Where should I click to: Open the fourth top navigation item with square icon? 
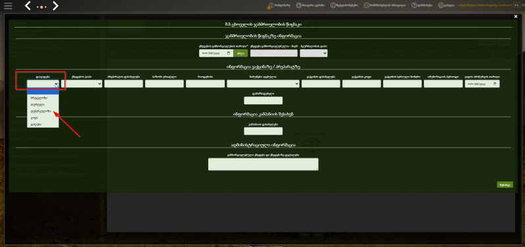(x=384, y=5)
